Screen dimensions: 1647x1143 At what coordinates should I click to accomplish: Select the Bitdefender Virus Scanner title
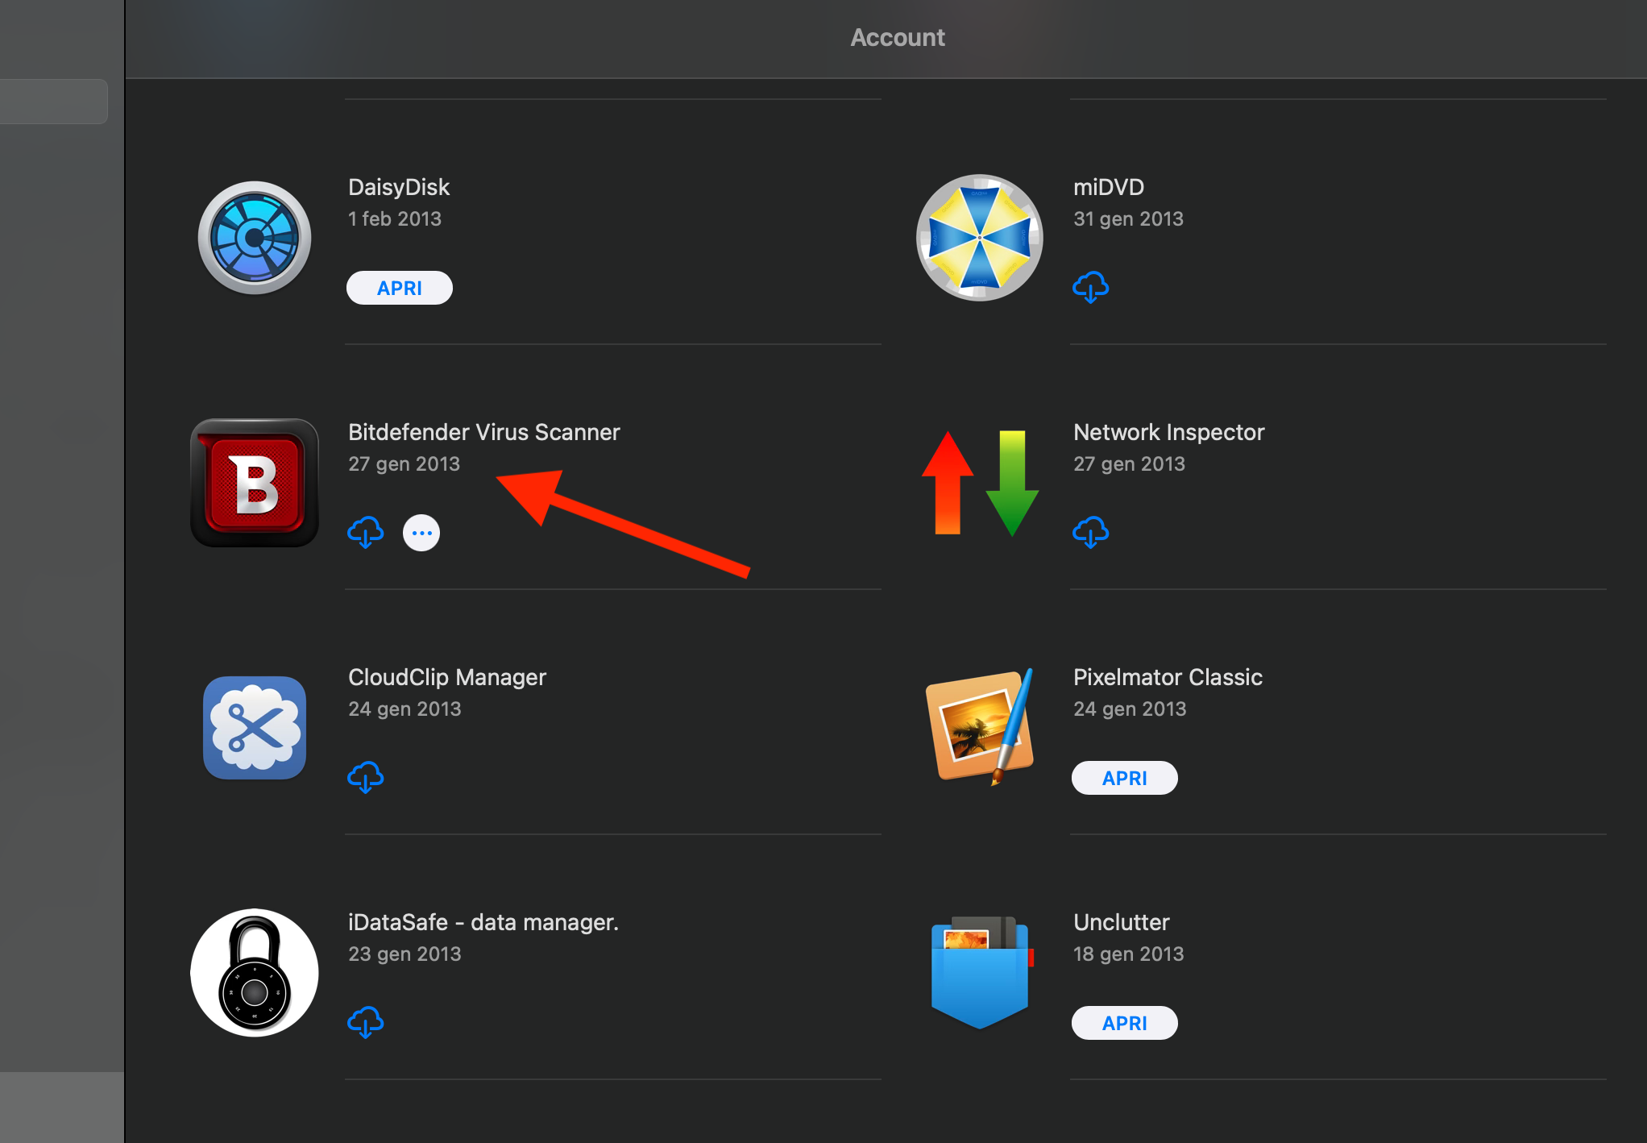(484, 432)
